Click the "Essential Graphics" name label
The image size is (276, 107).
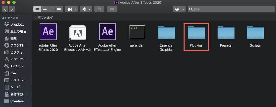click(166, 48)
